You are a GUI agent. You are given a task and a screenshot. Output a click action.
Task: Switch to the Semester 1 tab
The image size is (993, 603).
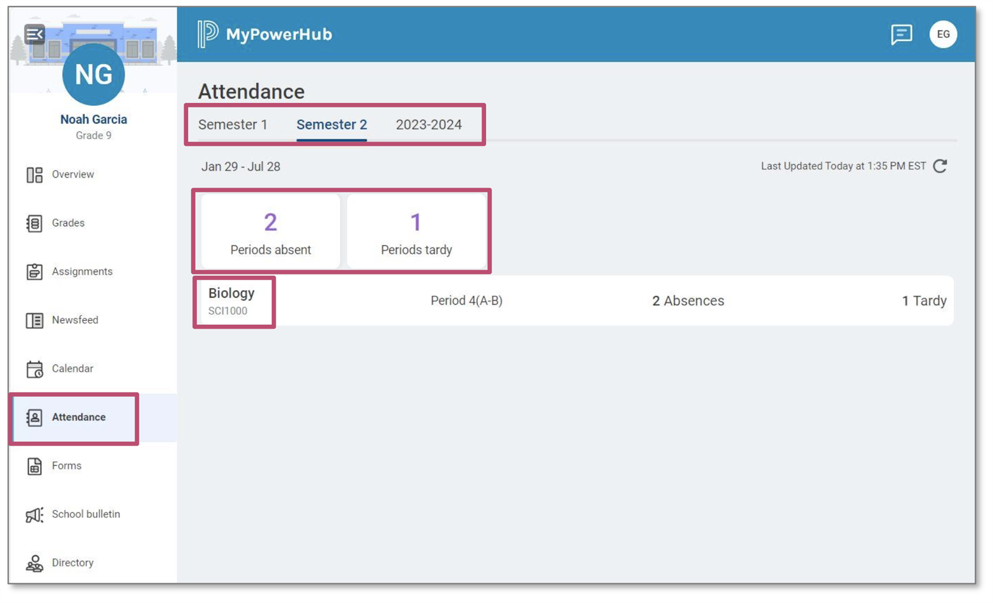pos(233,125)
